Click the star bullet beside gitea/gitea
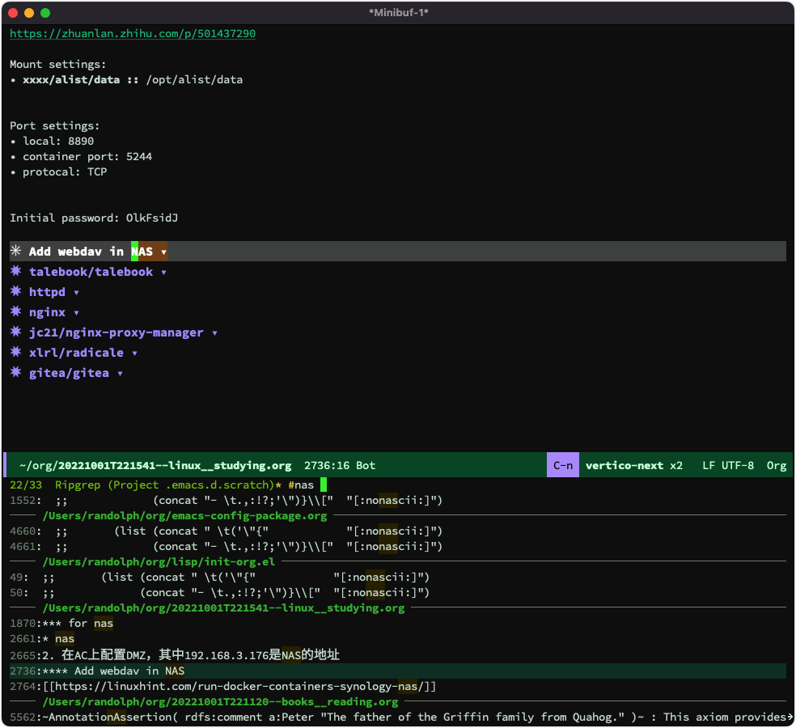The height and width of the screenshot is (728, 796). 15,373
